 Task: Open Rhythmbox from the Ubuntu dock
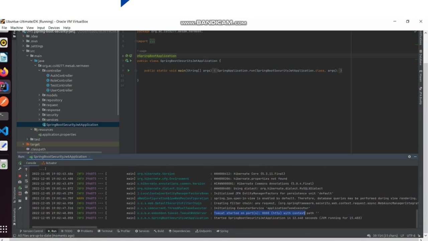click(4, 43)
